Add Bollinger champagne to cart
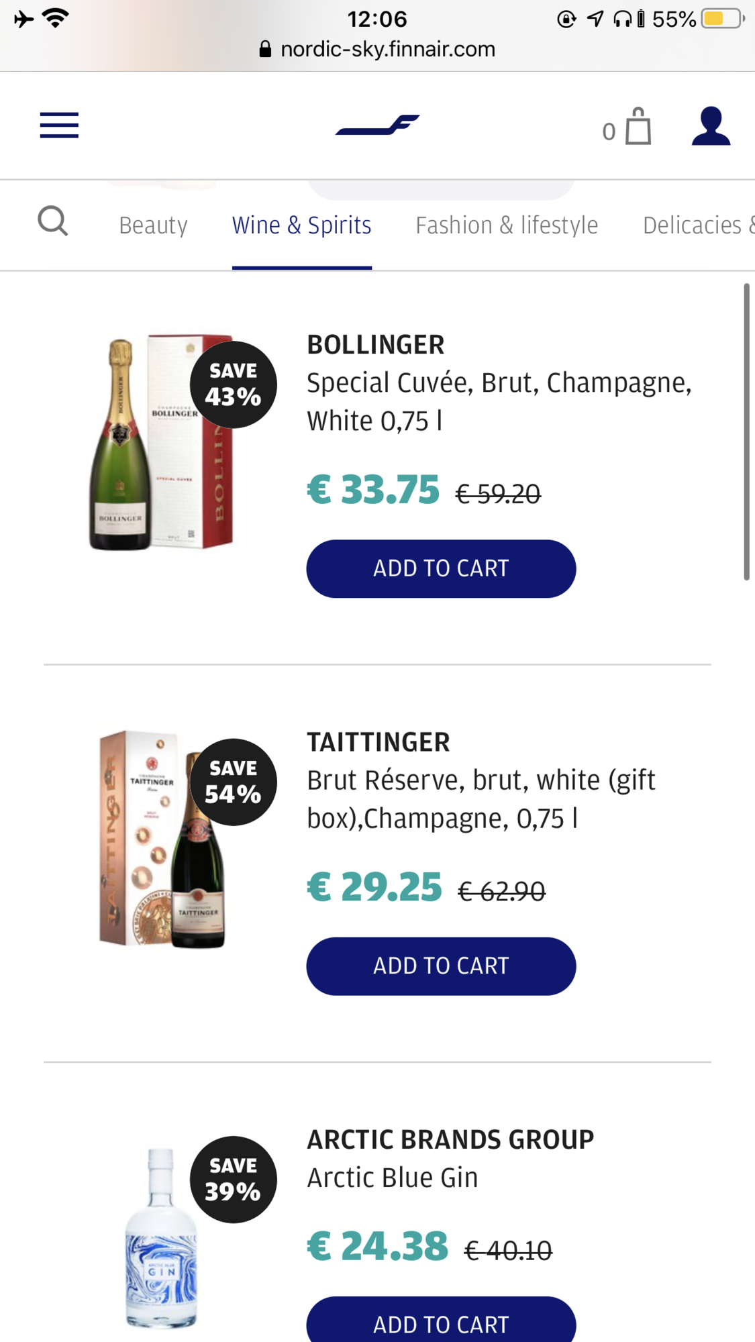The width and height of the screenshot is (755, 1342). pyautogui.click(x=441, y=568)
